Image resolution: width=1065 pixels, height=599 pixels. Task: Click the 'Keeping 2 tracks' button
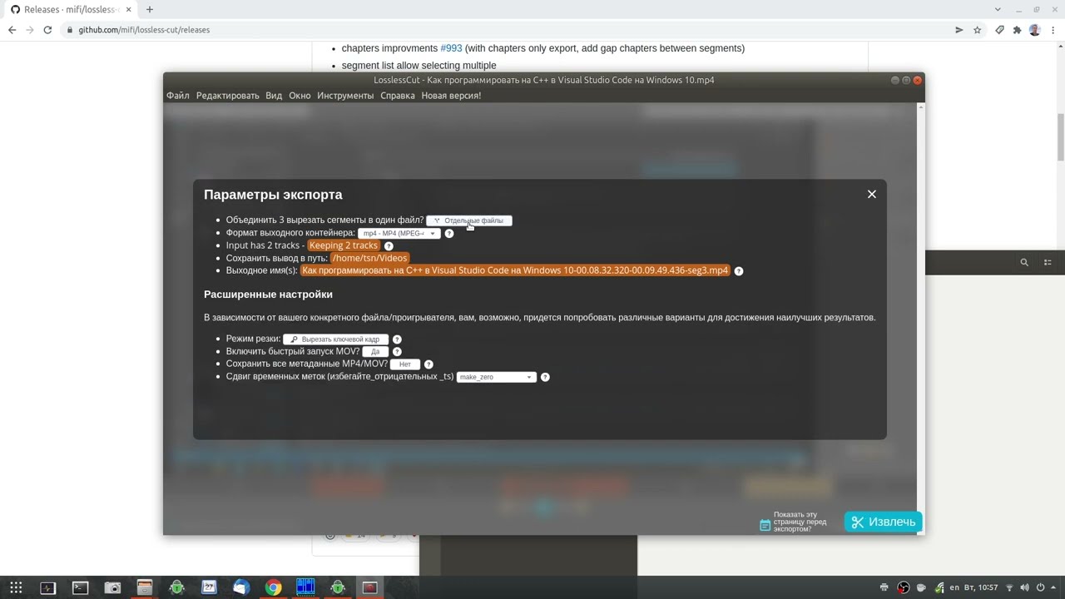pos(344,245)
